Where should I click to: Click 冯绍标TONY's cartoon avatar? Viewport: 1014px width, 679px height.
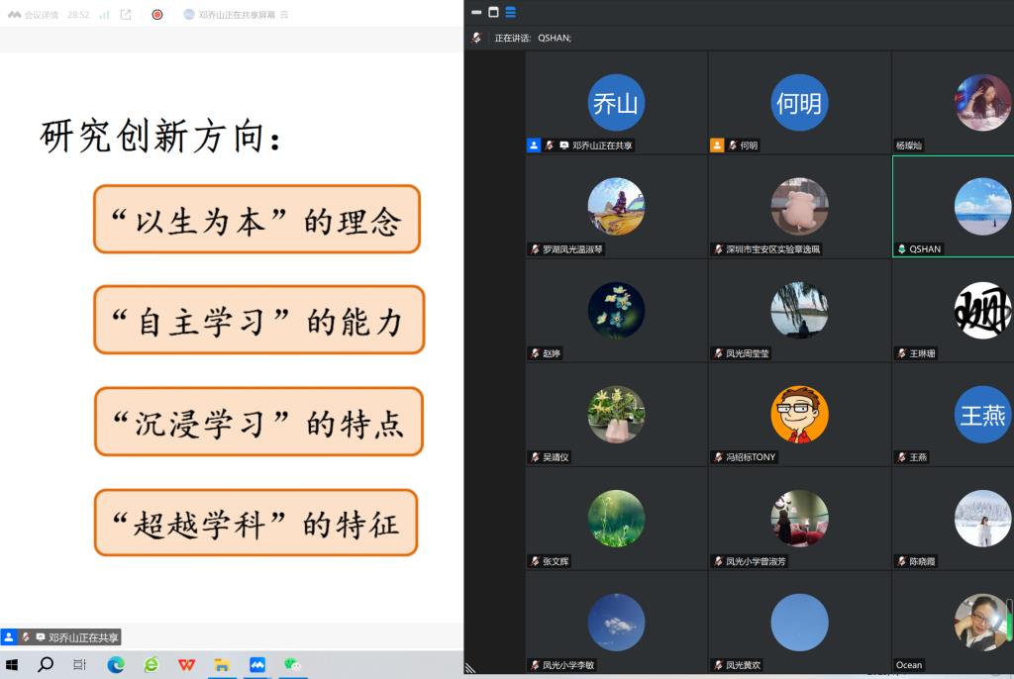799,415
